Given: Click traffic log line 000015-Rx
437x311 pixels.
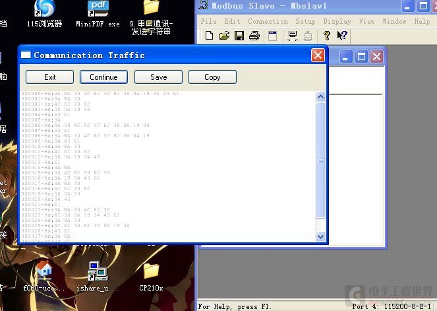Looking at the screenshot, I should [65, 173].
